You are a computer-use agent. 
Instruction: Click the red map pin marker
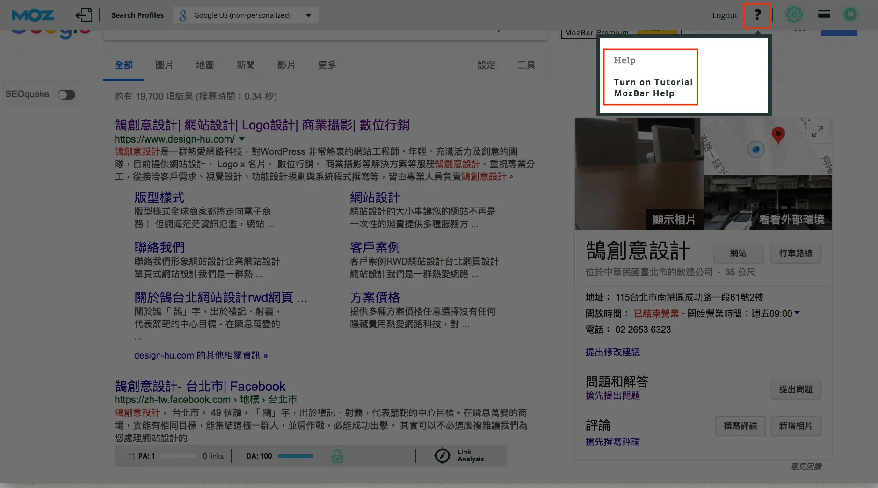coord(778,135)
